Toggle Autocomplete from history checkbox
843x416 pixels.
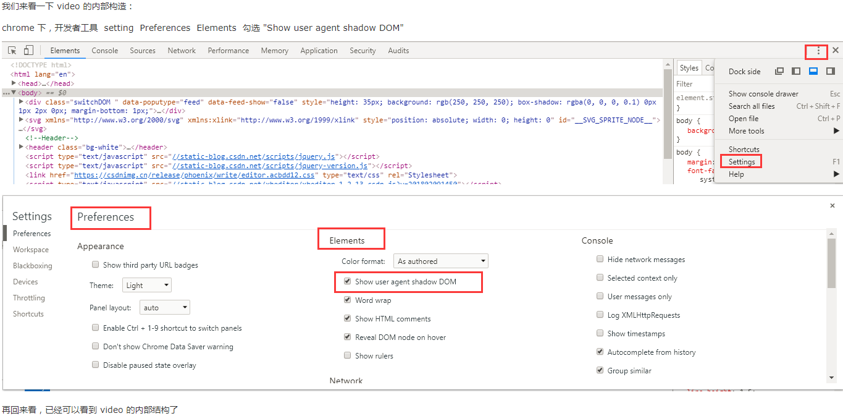click(x=600, y=352)
